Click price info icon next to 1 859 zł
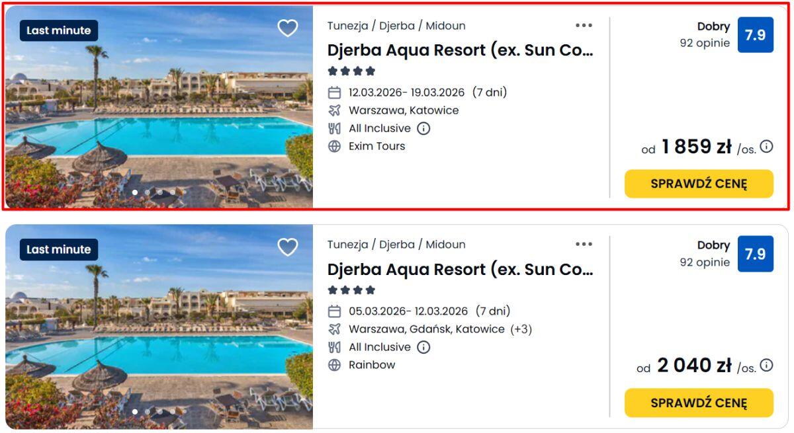This screenshot has height=433, width=794. point(766,147)
